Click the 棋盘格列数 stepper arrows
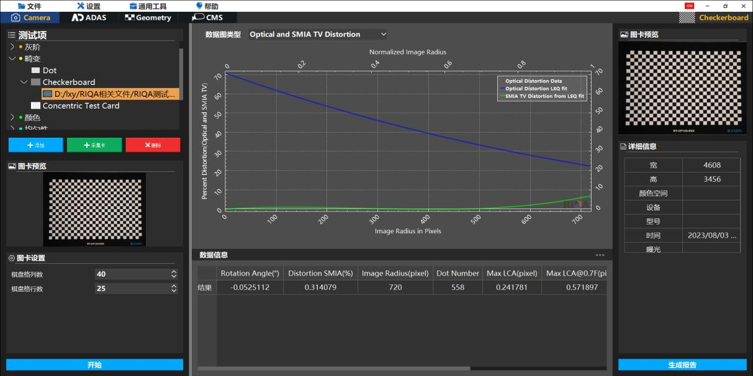This screenshot has height=376, width=753. pos(174,274)
